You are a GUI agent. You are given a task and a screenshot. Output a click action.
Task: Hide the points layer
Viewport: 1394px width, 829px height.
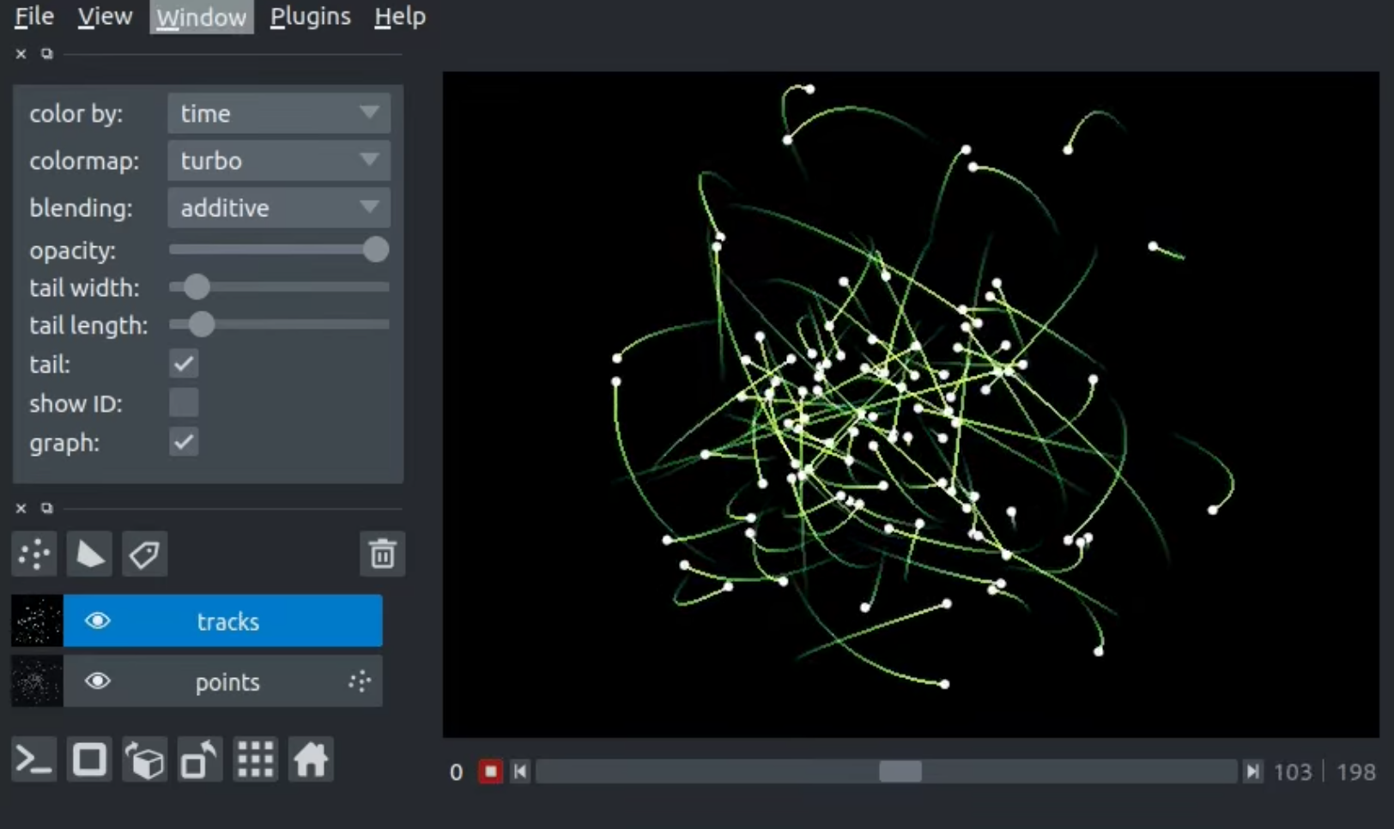coord(99,681)
